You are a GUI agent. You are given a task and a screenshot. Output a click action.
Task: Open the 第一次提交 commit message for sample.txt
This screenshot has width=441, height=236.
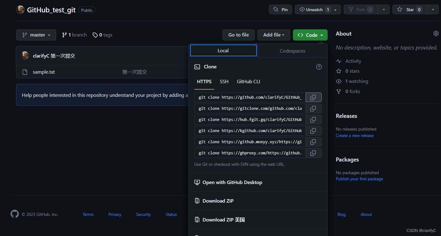coord(134,72)
